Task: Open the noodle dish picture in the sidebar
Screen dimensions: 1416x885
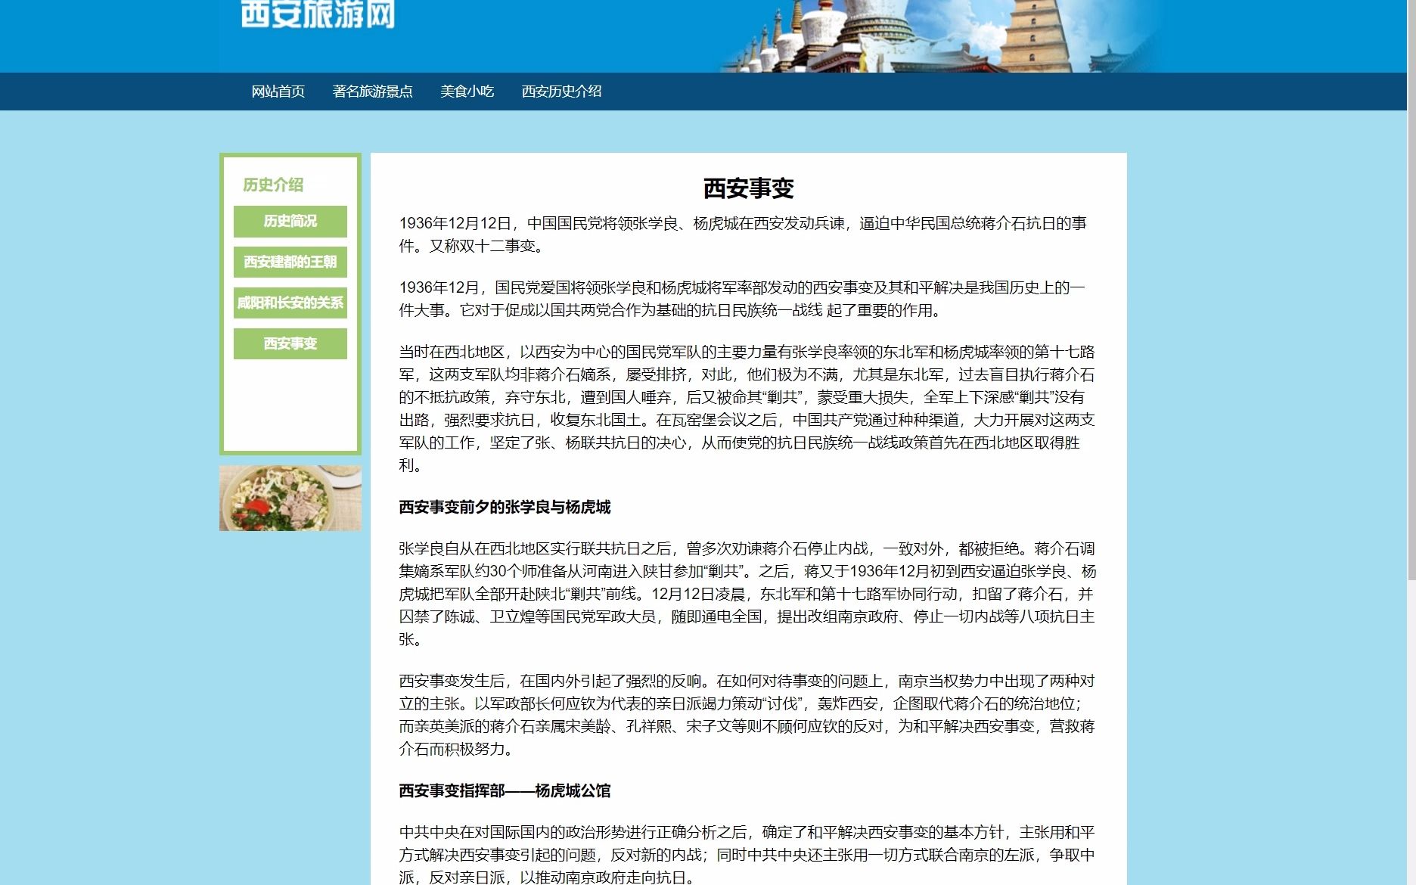Action: 290,497
